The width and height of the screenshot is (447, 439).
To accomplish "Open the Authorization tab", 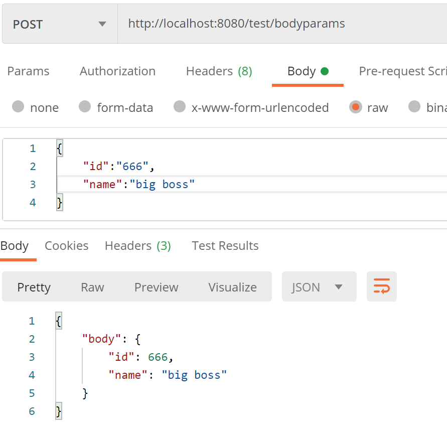I will point(117,71).
